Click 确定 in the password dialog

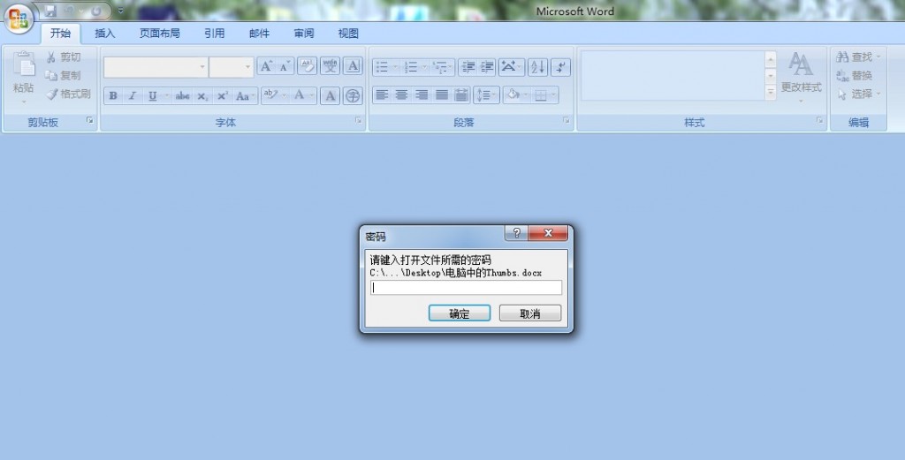tap(460, 313)
